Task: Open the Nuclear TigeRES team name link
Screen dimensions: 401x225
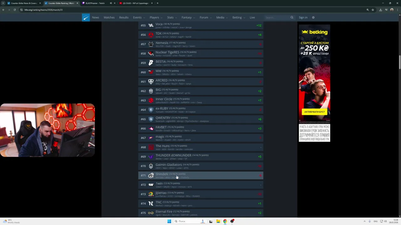Action: (x=167, y=52)
